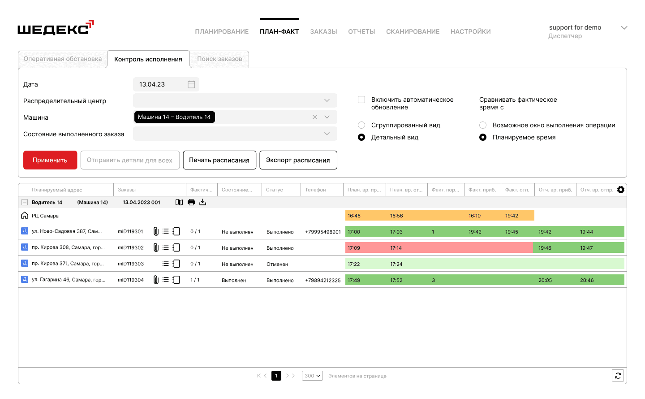Download the route for Водитель 14
The height and width of the screenshot is (399, 645).
tap(203, 202)
